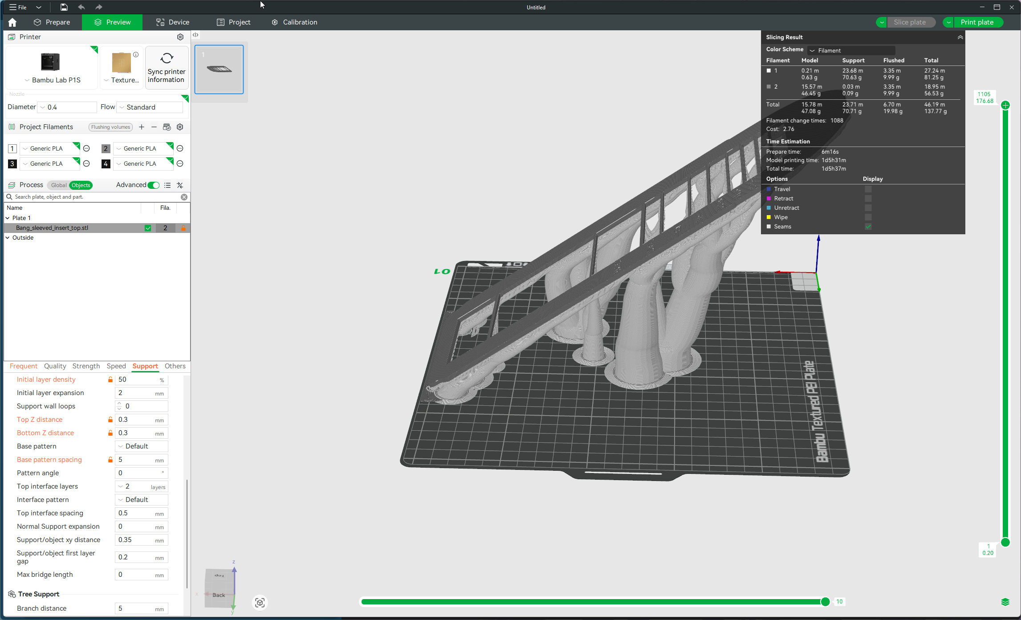Screen dimensions: 1021x620
Task: Click the compare presets icon beside Advanced
Action: (180, 185)
